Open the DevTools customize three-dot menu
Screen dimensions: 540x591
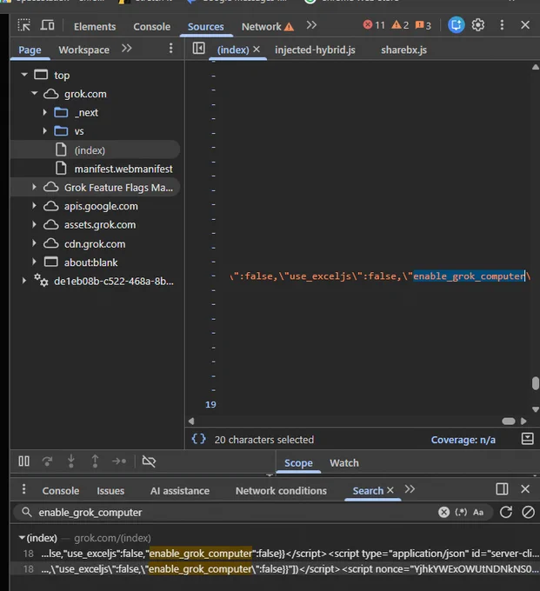tap(502, 25)
